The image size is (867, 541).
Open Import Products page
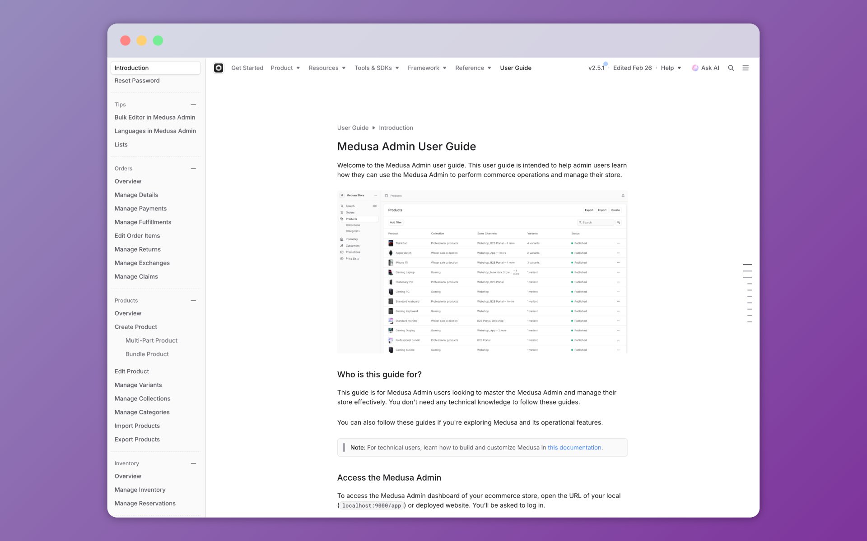137,426
